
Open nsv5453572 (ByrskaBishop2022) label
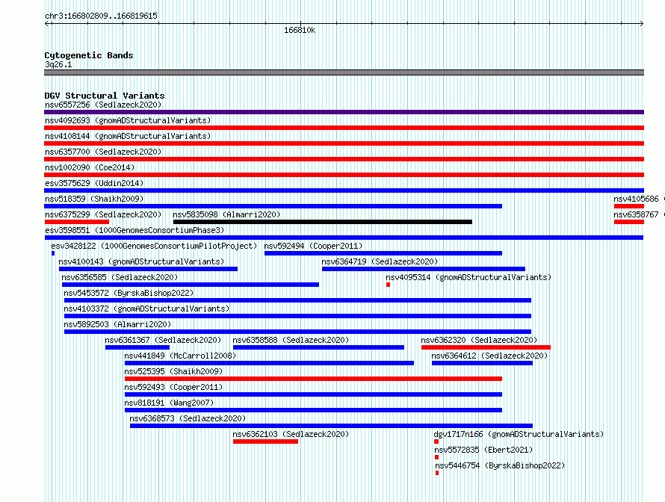(129, 293)
